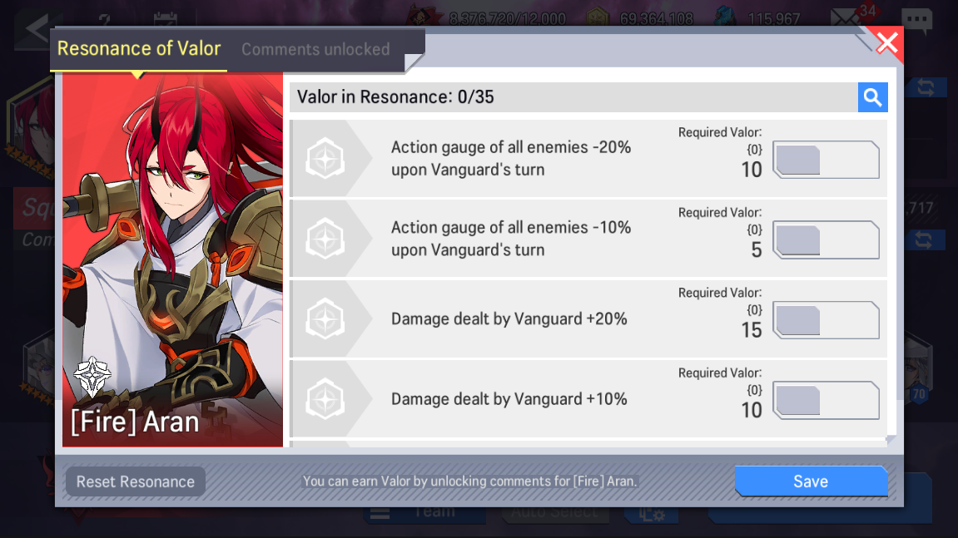
Task: Click the Action gauge -10% compass icon
Action: point(325,239)
